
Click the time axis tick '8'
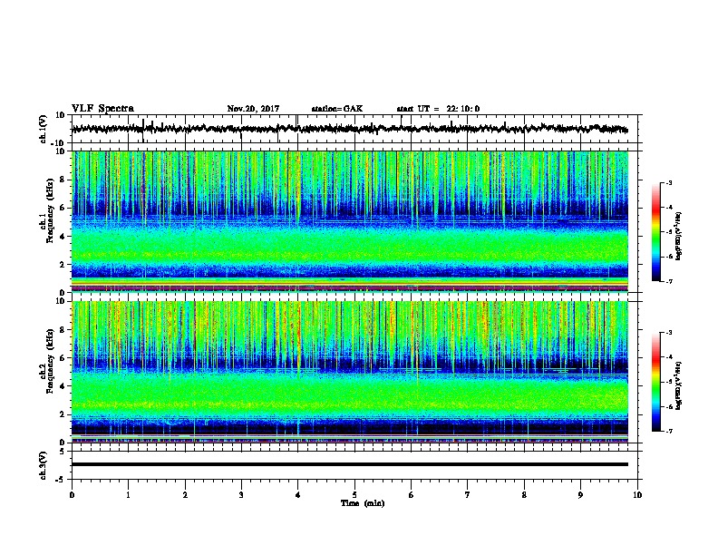pos(524,495)
